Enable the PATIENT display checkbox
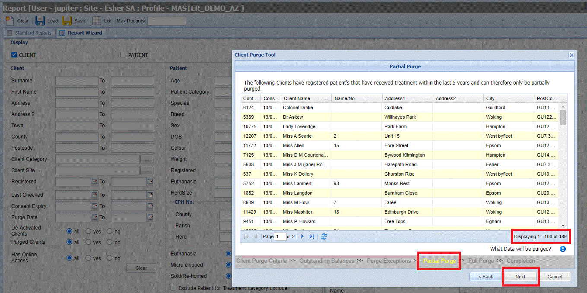This screenshot has width=587, height=293. coord(124,55)
